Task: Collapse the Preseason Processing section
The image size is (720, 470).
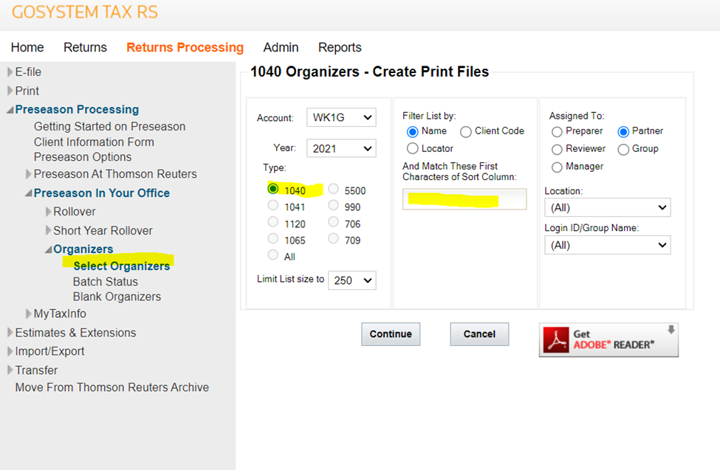Action: click(10, 110)
